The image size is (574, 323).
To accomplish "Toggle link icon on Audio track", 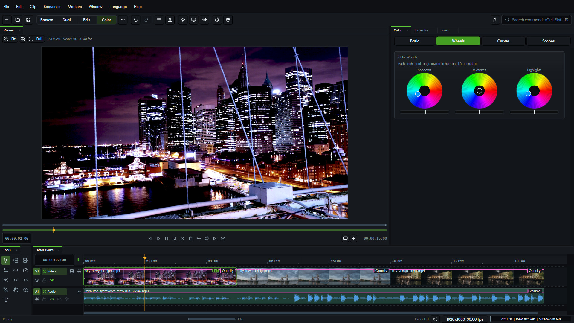I will 52,299.
